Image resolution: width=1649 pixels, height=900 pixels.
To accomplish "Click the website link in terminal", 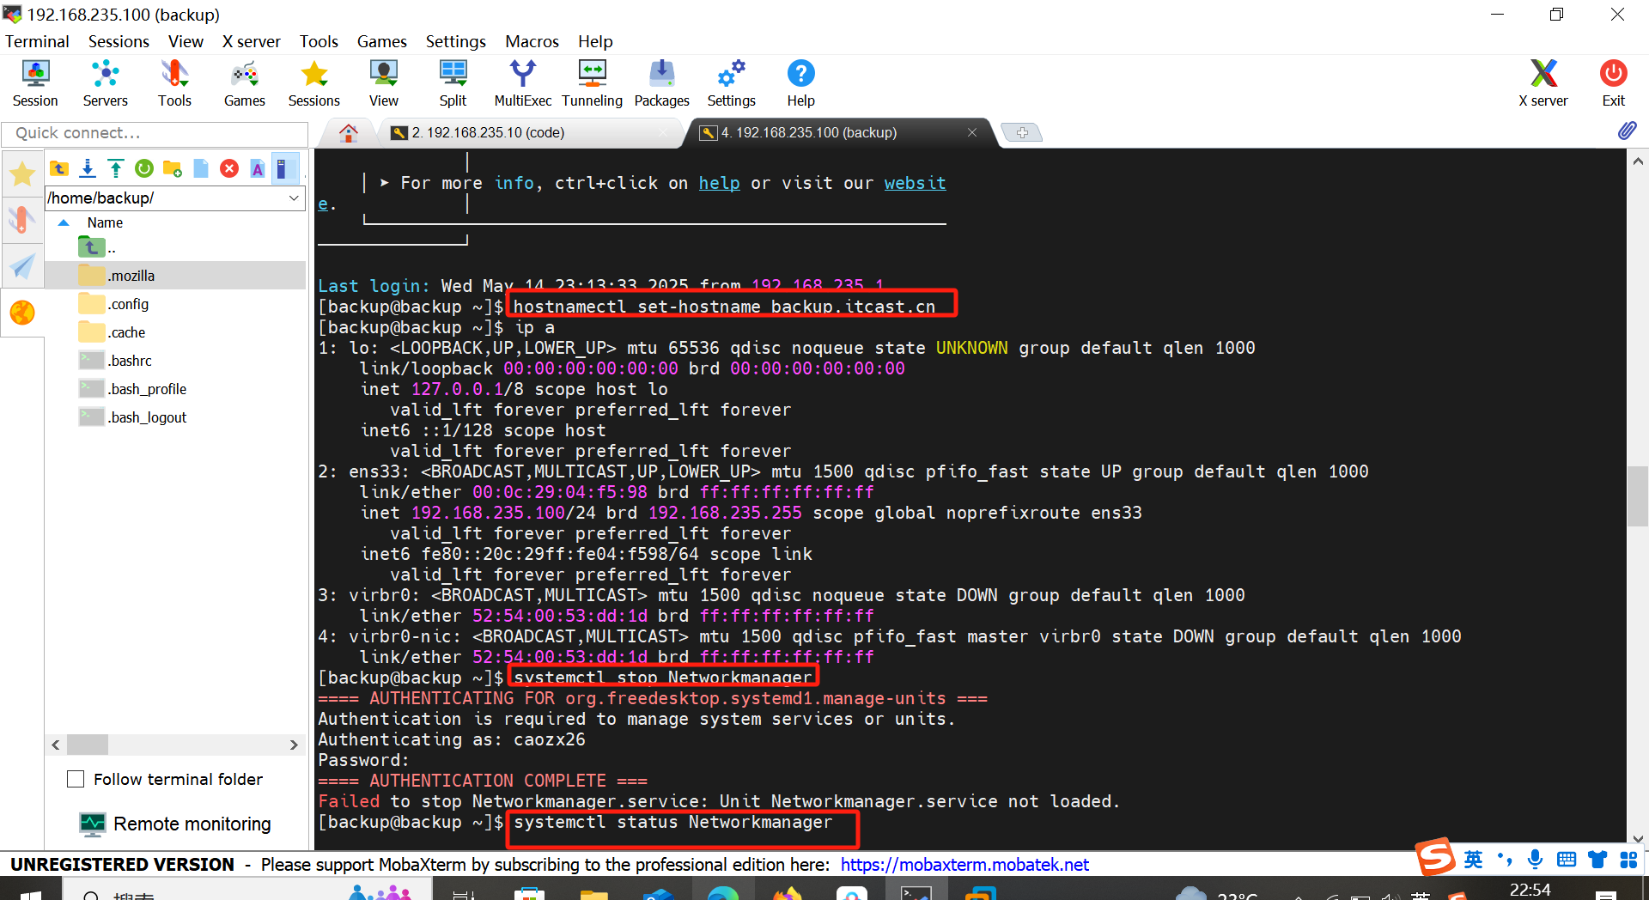I will [x=915, y=183].
